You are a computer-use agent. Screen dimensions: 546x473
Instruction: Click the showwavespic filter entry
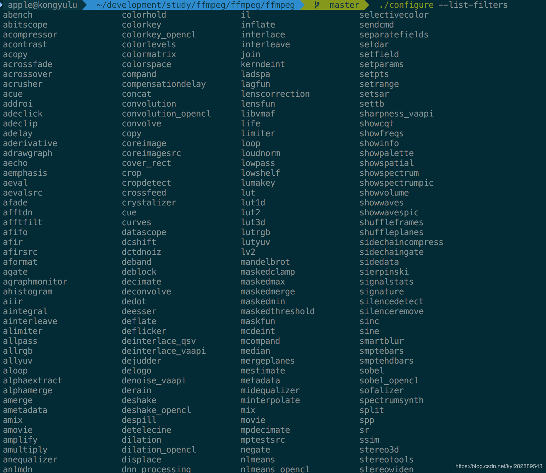(x=389, y=212)
